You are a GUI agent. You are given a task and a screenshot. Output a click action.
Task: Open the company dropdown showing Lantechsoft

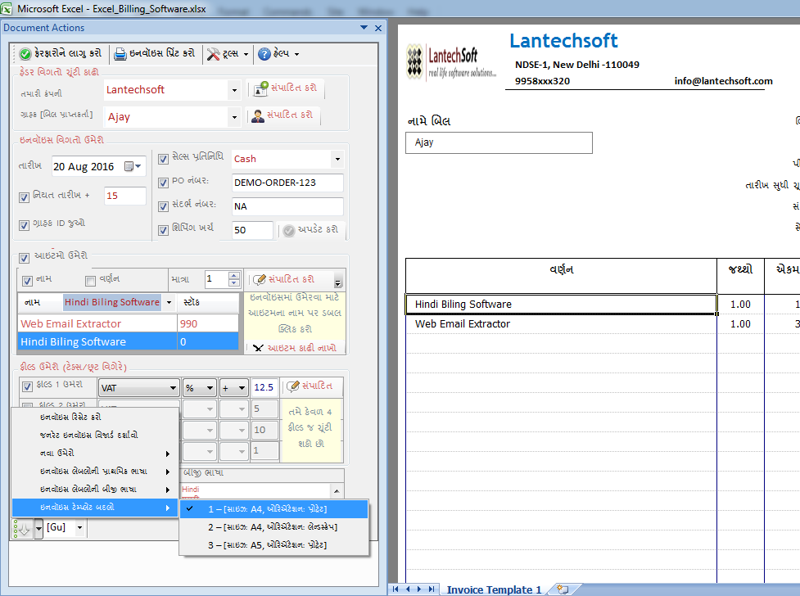point(234,90)
